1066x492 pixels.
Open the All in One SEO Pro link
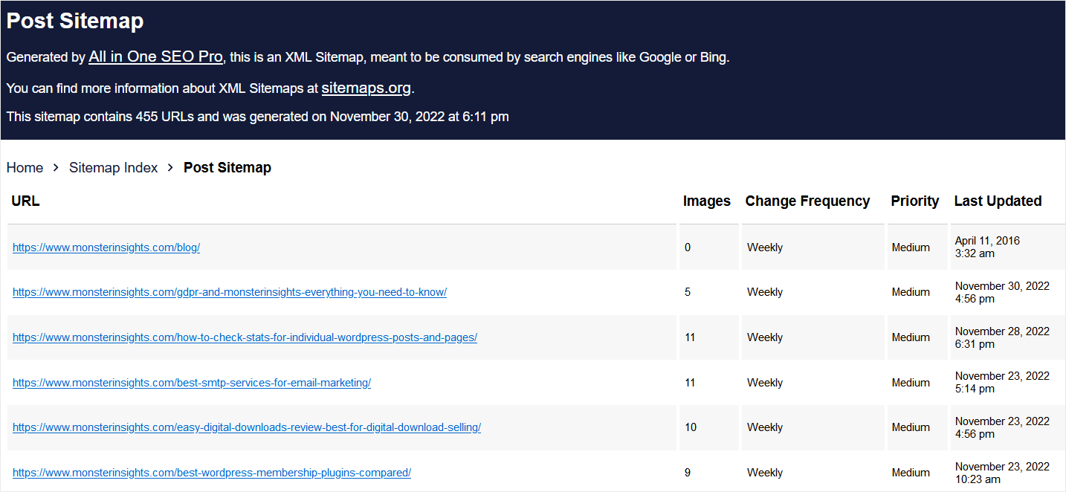point(155,56)
